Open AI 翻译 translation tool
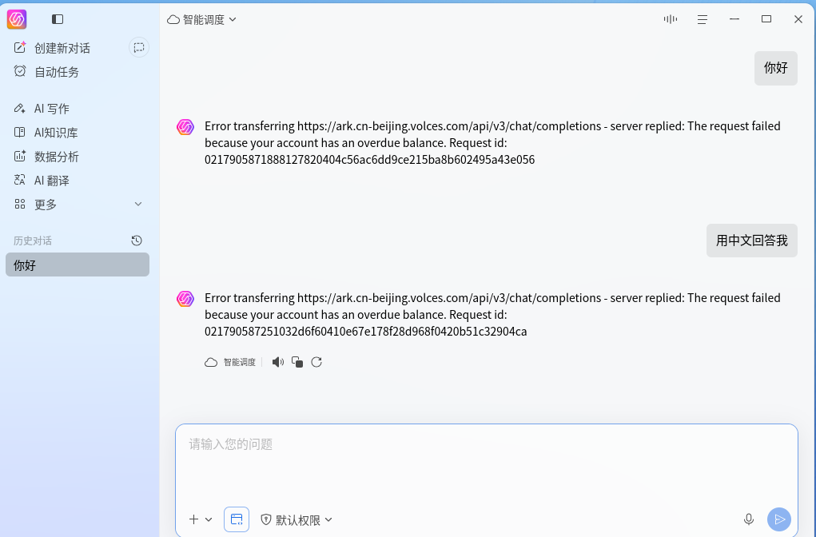The width and height of the screenshot is (816, 537). pos(42,180)
